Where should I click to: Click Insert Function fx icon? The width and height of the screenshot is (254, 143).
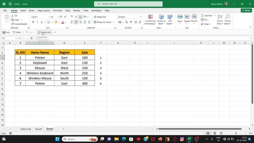point(32,38)
